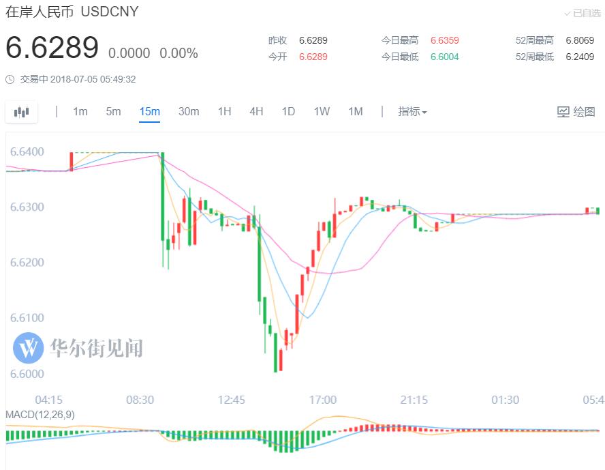The height and width of the screenshot is (470, 605).
Task: Select the 1M monthly interval
Action: tap(355, 112)
